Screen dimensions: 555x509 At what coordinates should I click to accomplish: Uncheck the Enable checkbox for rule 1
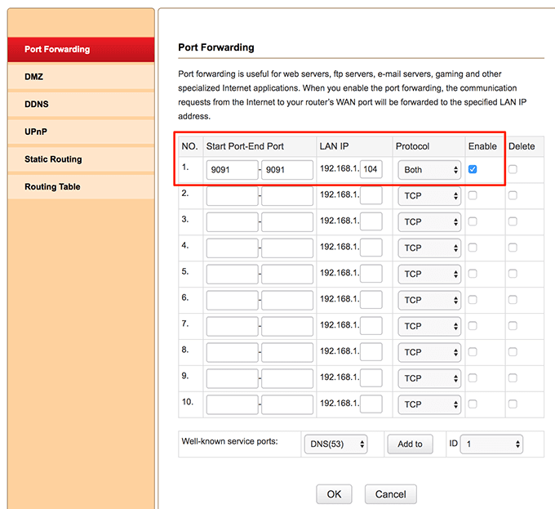click(x=473, y=169)
